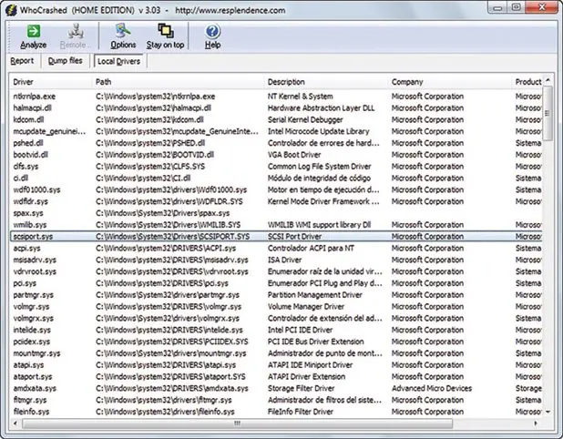Click the Hardware Abstraction Layer DLL description
The width and height of the screenshot is (563, 439).
coord(321,108)
